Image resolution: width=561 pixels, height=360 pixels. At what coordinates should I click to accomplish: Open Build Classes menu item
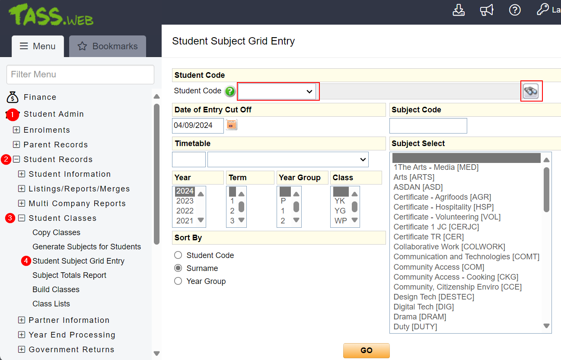[56, 290]
